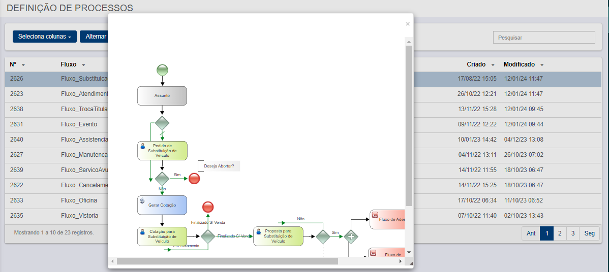The width and height of the screenshot is (609, 272).
Task: Click subprocess icon on upper Fluxo de node
Action: coord(375,215)
